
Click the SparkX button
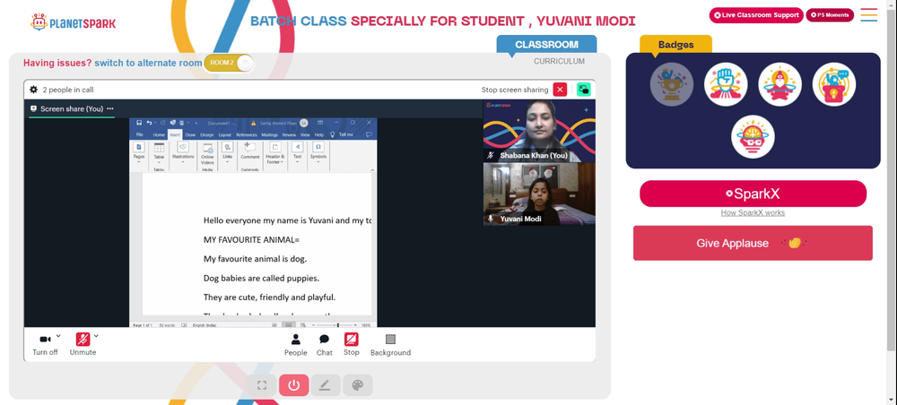[x=753, y=194]
